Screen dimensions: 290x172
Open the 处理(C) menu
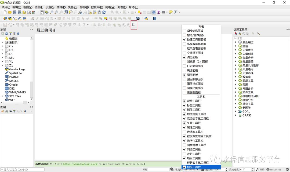click(x=122, y=7)
